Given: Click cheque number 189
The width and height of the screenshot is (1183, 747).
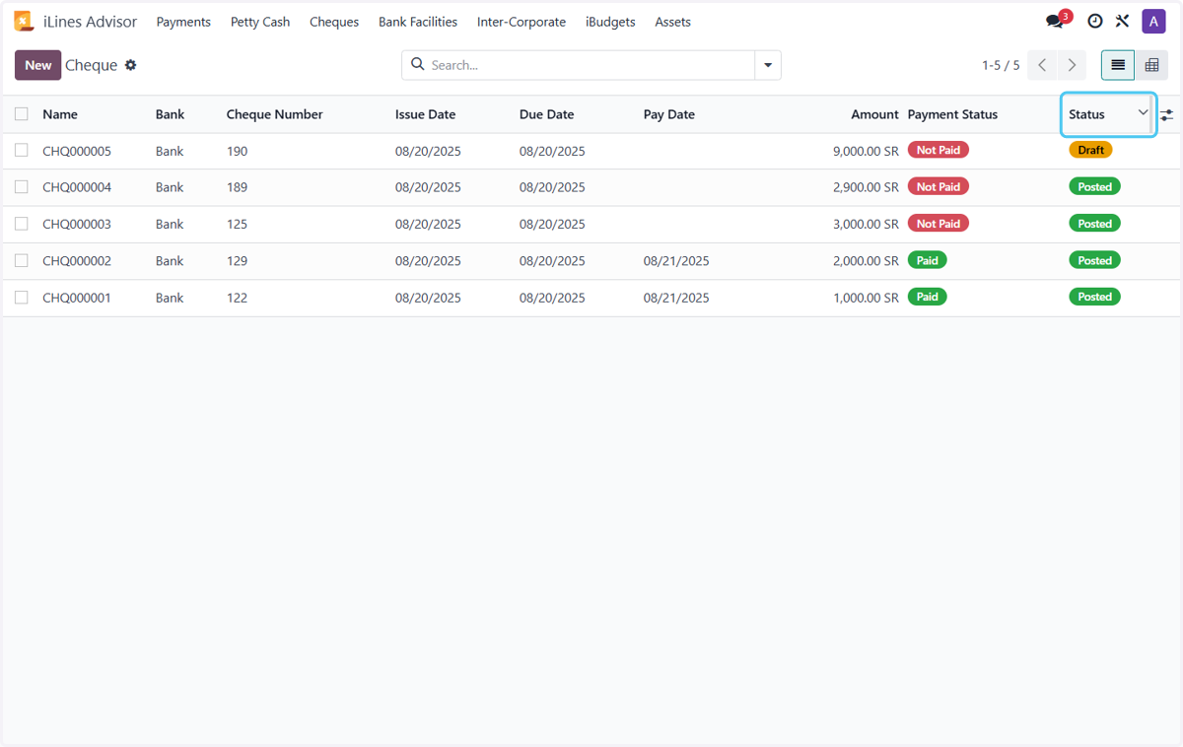Looking at the screenshot, I should point(238,187).
